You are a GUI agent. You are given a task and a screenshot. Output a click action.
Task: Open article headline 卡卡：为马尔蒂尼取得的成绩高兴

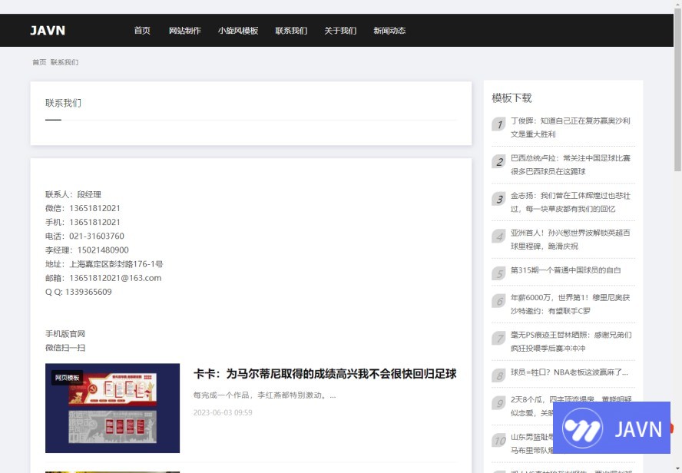point(325,374)
